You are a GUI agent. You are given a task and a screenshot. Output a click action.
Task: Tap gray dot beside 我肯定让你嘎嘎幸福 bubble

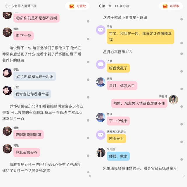point(88,97)
